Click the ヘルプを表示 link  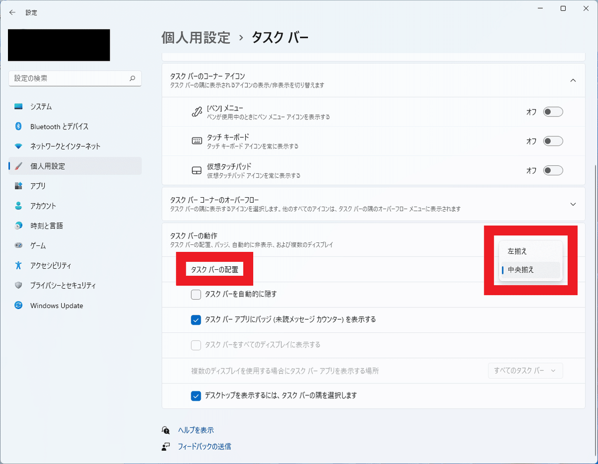coord(196,430)
